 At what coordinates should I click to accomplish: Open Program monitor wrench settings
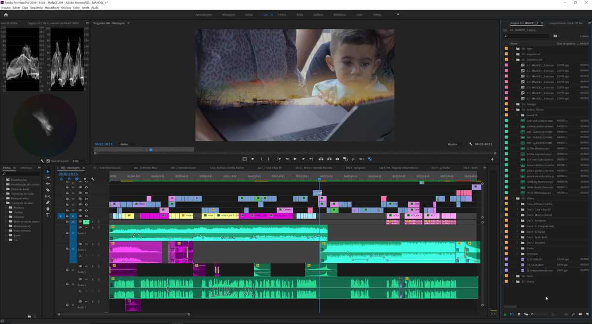pyautogui.click(x=471, y=144)
